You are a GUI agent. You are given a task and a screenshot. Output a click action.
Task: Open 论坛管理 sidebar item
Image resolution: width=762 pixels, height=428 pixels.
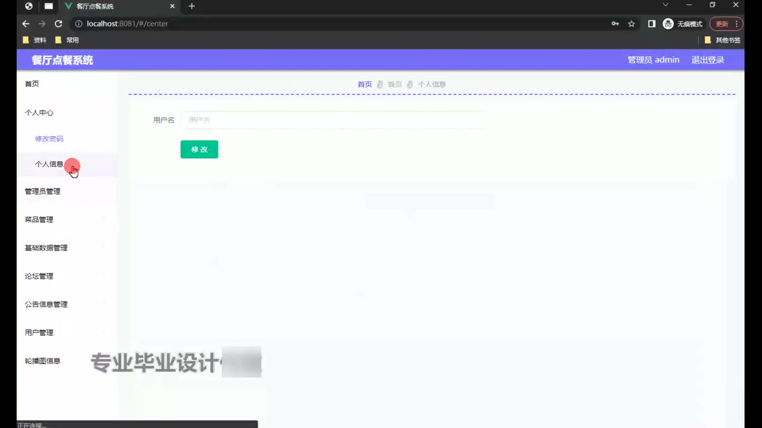click(x=39, y=276)
